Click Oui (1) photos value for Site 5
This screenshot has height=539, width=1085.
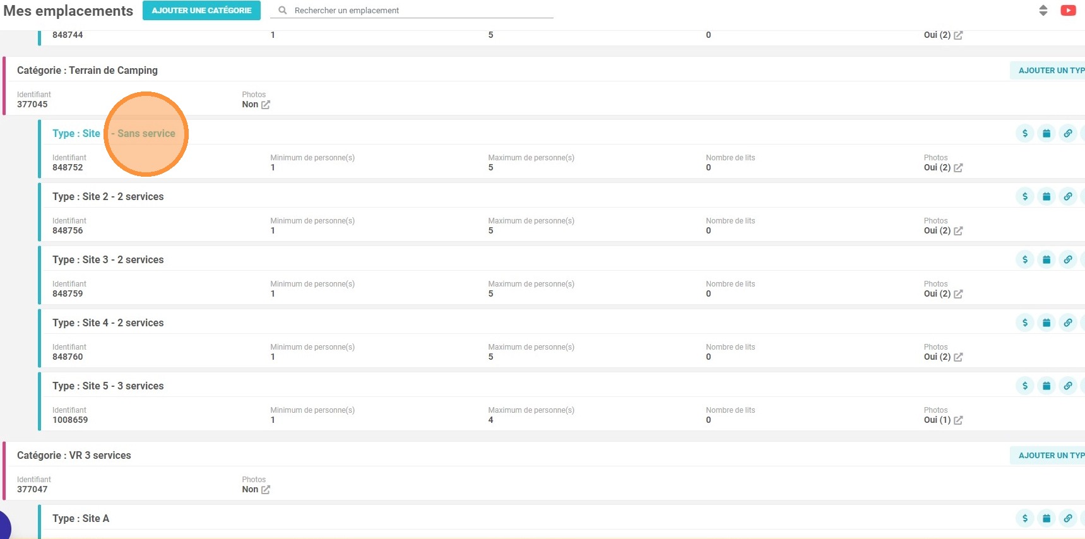point(937,420)
